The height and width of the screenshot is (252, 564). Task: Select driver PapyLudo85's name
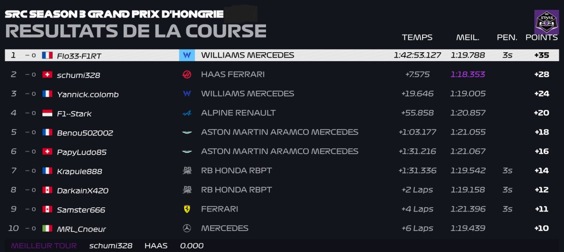click(82, 152)
